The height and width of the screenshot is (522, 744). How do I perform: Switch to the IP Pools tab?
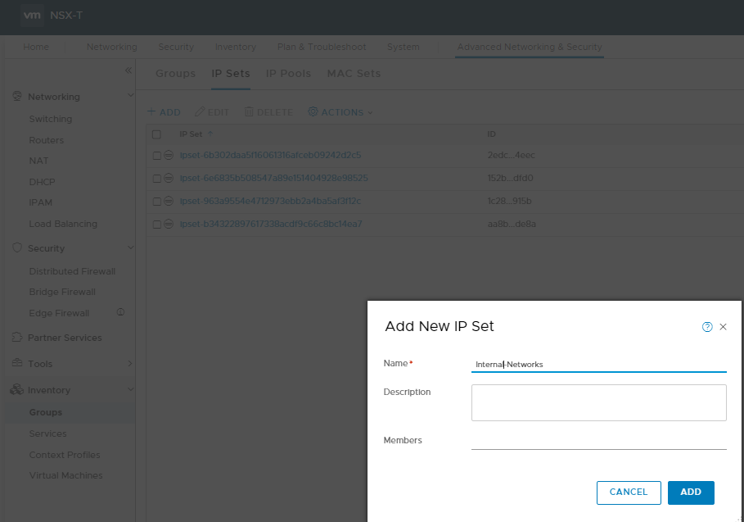point(288,74)
